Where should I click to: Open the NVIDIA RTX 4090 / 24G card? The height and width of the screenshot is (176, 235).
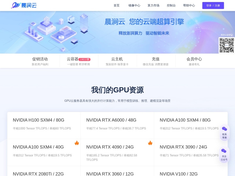(x=117, y=152)
